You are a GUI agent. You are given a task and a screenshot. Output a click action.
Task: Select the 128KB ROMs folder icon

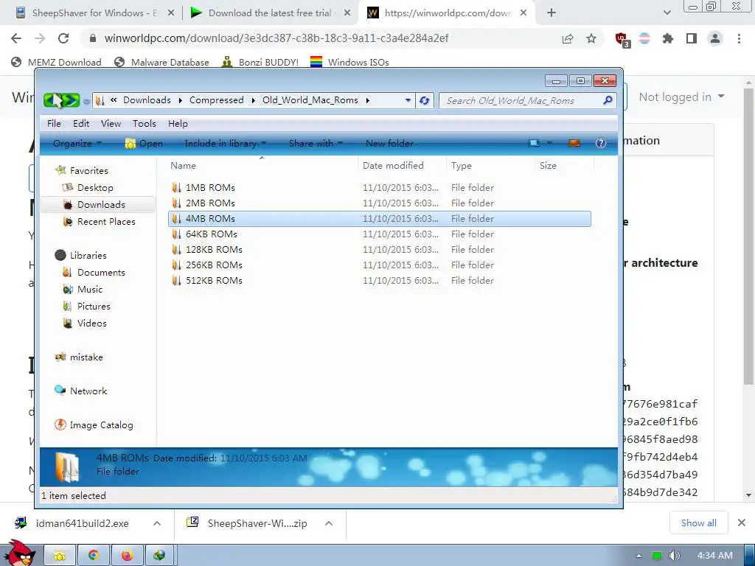[177, 249]
